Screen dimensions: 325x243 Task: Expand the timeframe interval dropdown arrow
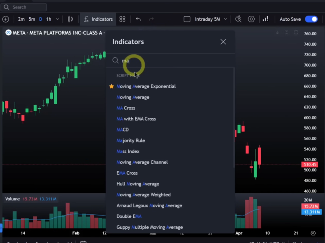coord(58,19)
